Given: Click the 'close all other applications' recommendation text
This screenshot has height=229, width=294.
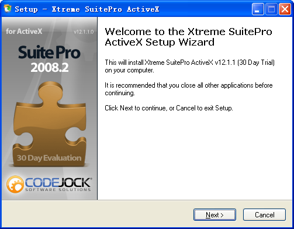Looking at the screenshot, I should [x=189, y=89].
